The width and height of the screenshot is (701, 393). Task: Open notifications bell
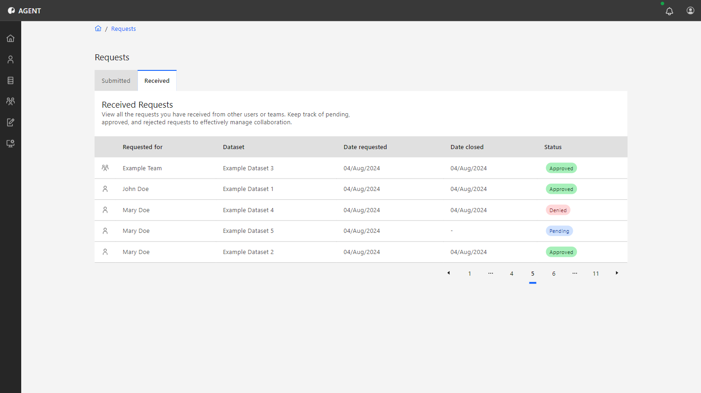[x=669, y=11]
